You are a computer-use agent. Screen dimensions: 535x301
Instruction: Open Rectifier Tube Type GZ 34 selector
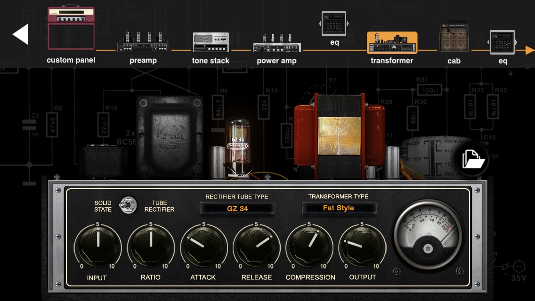point(237,208)
